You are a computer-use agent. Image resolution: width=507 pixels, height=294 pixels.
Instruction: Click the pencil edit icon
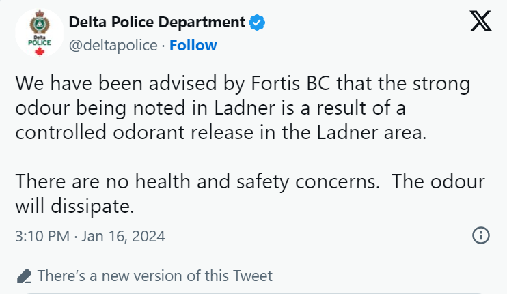(24, 276)
